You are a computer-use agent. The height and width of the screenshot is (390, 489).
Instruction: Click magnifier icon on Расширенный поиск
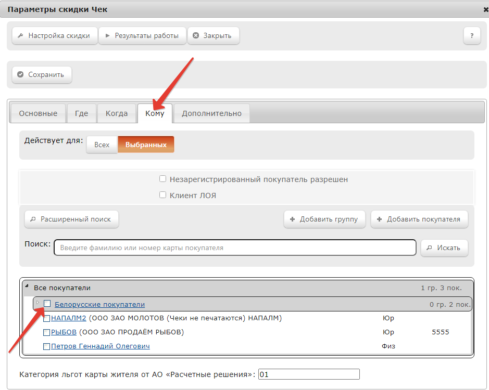[33, 219]
